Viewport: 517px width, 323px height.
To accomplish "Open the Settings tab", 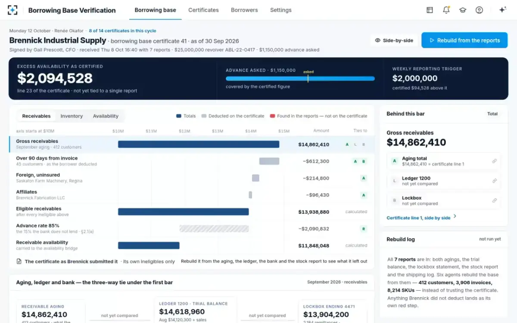I will tap(280, 10).
